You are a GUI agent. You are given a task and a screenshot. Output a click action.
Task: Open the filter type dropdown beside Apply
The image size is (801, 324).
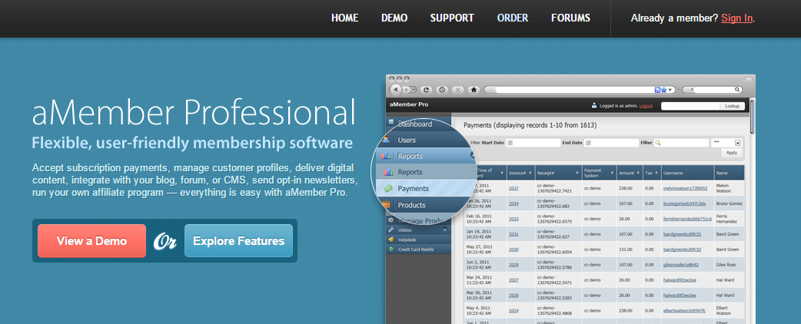[x=738, y=143]
